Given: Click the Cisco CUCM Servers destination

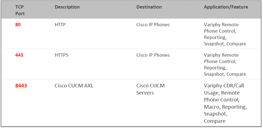Looking at the screenshot, I should click(150, 89).
